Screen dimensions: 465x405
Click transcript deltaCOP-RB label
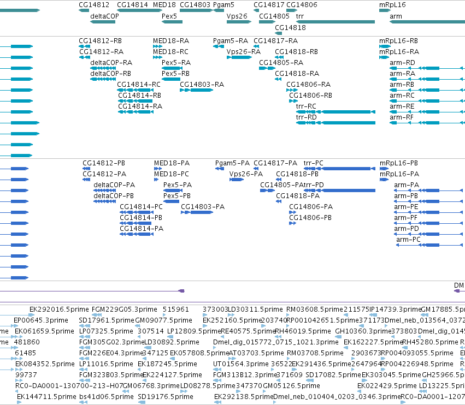(x=110, y=74)
